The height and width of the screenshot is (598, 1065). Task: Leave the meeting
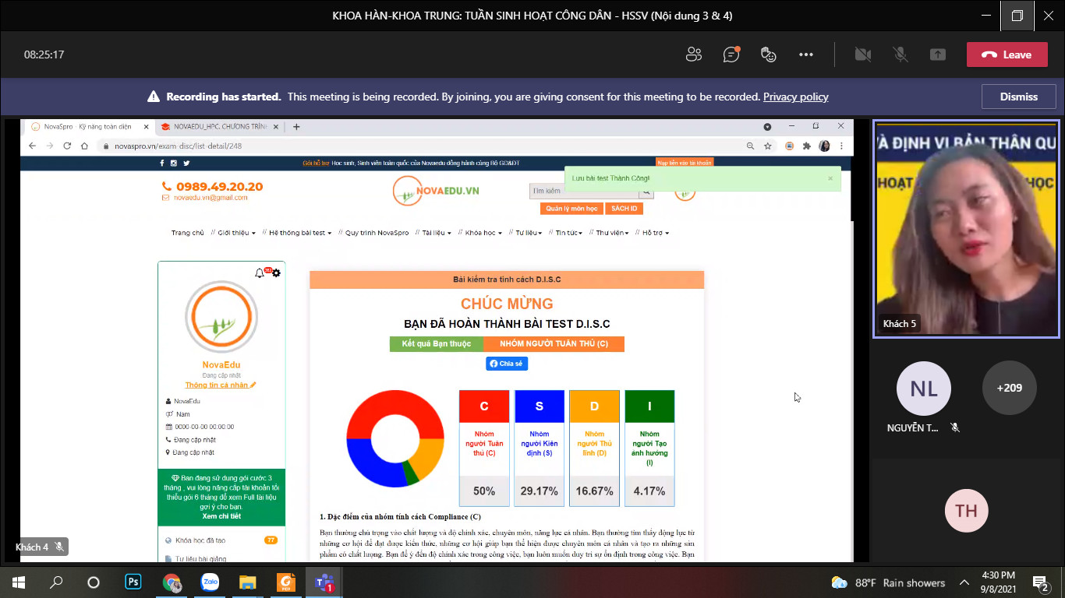point(1007,55)
